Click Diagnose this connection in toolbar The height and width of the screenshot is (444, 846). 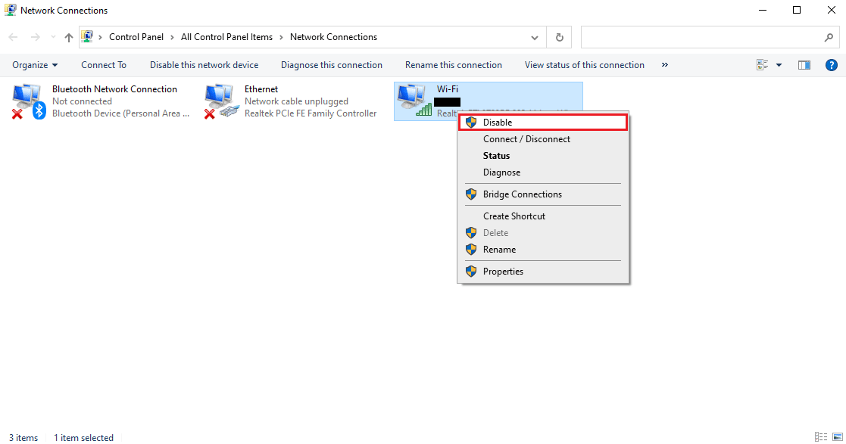pos(331,65)
